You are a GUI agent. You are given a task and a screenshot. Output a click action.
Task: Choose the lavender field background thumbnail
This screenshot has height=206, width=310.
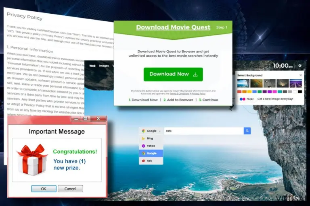296,83
